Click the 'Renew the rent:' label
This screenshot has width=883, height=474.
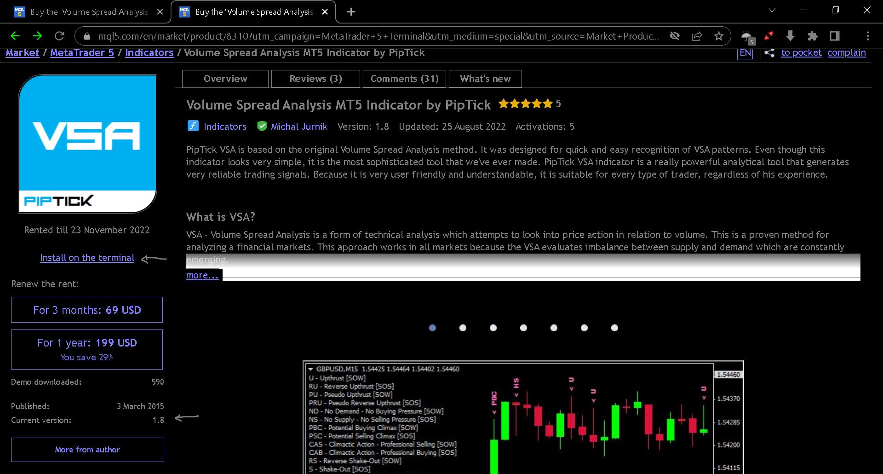tap(45, 284)
